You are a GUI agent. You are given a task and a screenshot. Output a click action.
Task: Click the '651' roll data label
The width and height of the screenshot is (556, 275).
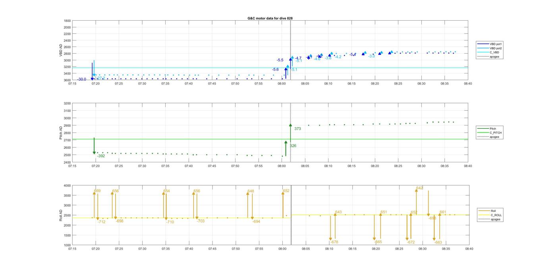pyautogui.click(x=384, y=212)
